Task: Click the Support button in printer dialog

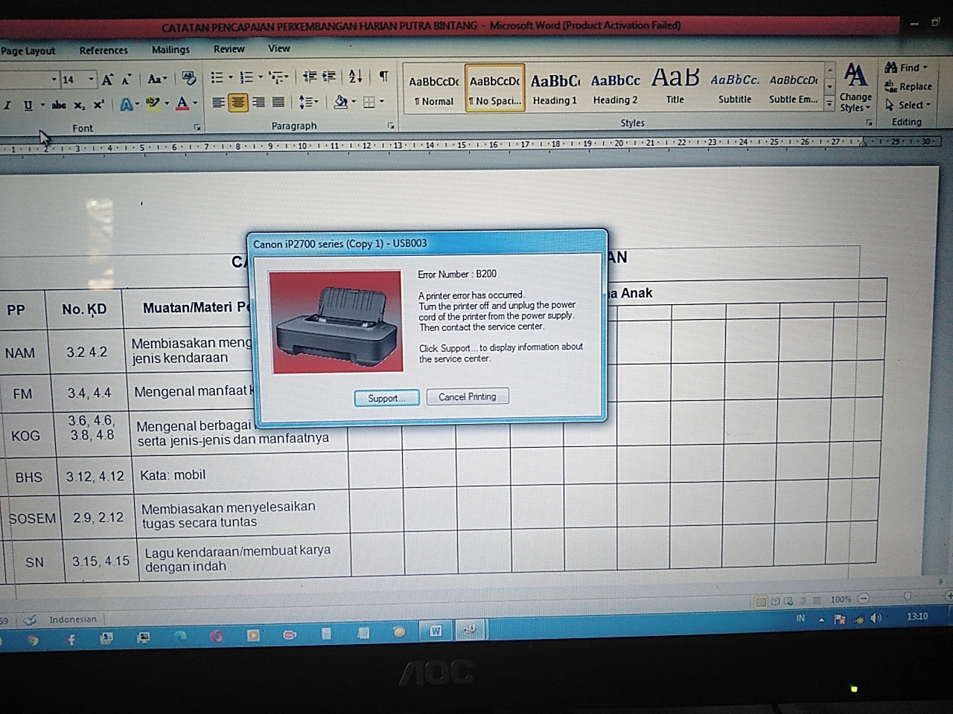Action: click(386, 398)
